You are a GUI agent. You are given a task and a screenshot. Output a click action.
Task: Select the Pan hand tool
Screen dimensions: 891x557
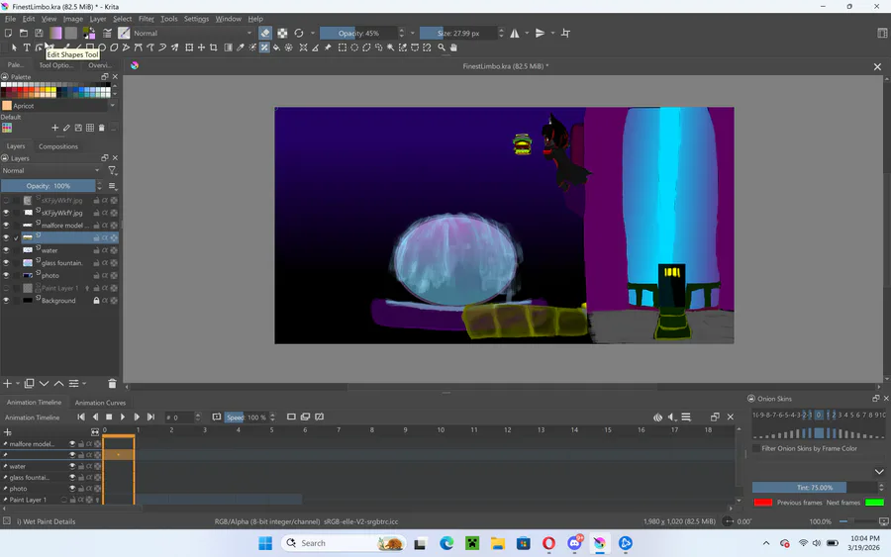point(453,47)
